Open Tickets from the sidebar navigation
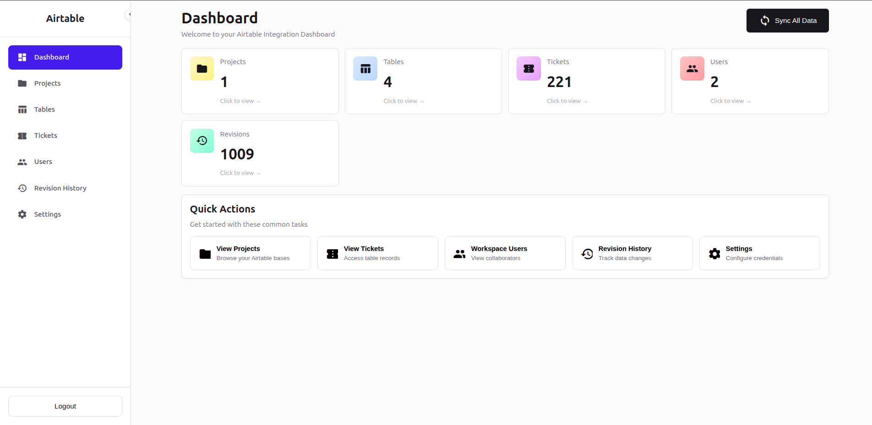 (45, 136)
